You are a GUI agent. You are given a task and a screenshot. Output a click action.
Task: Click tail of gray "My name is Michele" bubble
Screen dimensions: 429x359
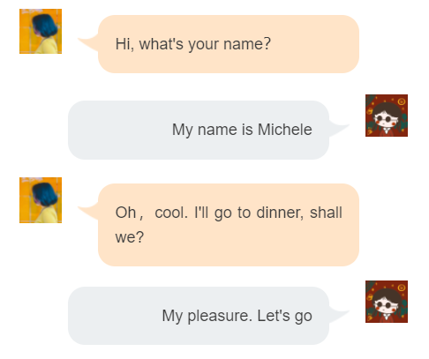pyautogui.click(x=338, y=128)
